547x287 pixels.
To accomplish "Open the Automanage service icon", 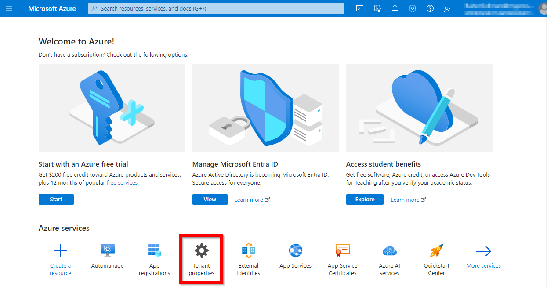I will (108, 251).
